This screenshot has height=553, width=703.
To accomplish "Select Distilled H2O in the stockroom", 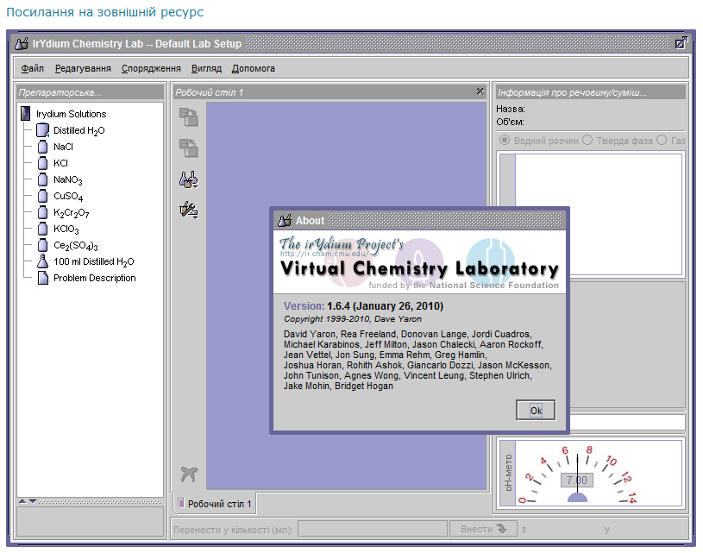I will 78,130.
